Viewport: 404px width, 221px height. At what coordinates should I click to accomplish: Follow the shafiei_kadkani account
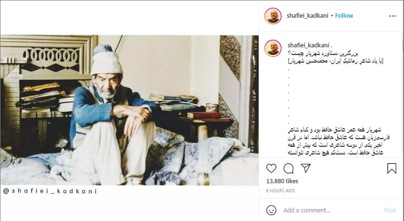344,16
